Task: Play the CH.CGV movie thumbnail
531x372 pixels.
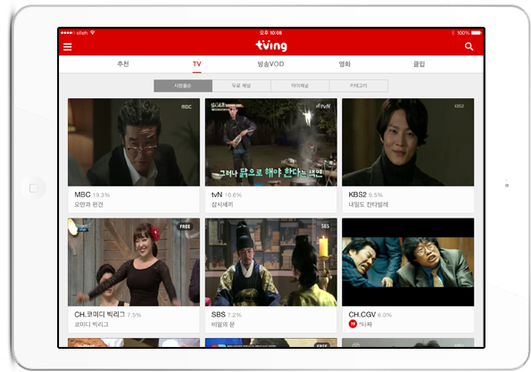Action: (x=408, y=262)
